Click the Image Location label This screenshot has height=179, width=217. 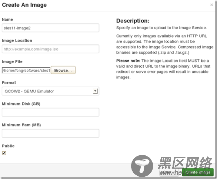point(17,41)
